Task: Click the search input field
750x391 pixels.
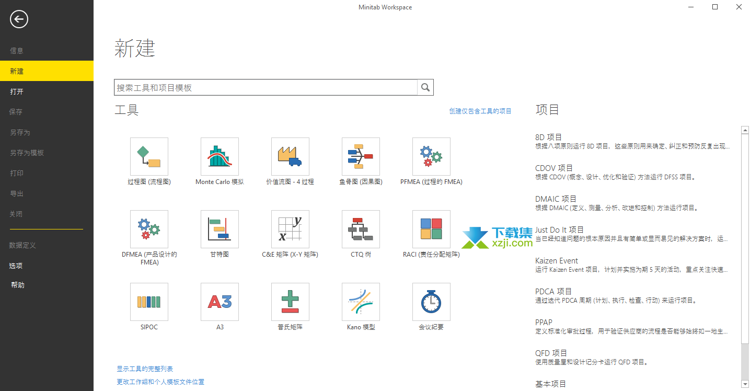Action: point(266,87)
